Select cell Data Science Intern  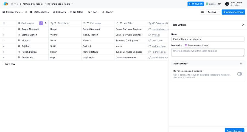click(130, 58)
